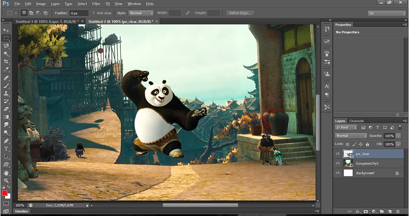The width and height of the screenshot is (409, 216).
Task: Open the Style dropdown in options bar
Action: 141,13
